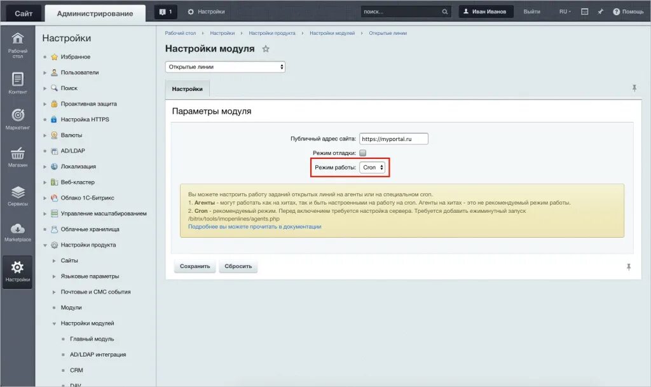Switch to the Администрирование tab
The width and height of the screenshot is (651, 387).
click(x=95, y=13)
